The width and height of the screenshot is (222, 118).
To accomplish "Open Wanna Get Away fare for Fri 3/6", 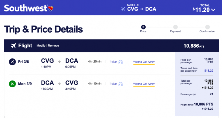I will (x=144, y=62).
